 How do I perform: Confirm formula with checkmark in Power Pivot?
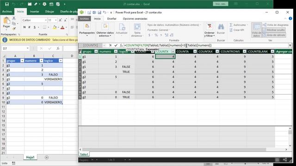(116, 45)
